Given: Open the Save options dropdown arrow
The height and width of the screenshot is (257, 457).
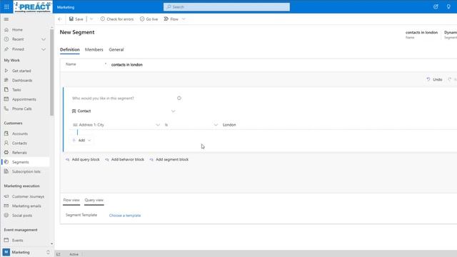Looking at the screenshot, I should pos(91,19).
